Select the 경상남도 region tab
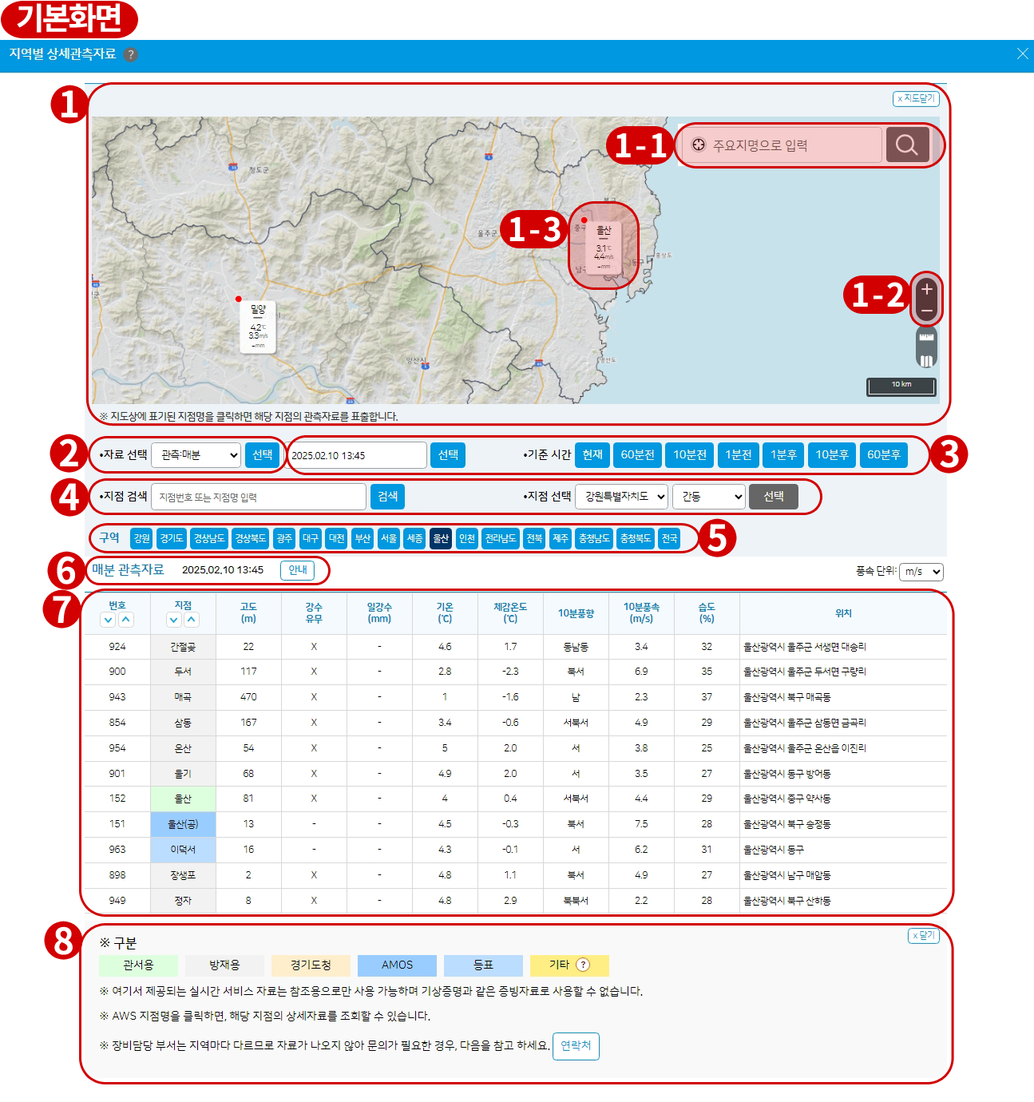 coord(209,539)
